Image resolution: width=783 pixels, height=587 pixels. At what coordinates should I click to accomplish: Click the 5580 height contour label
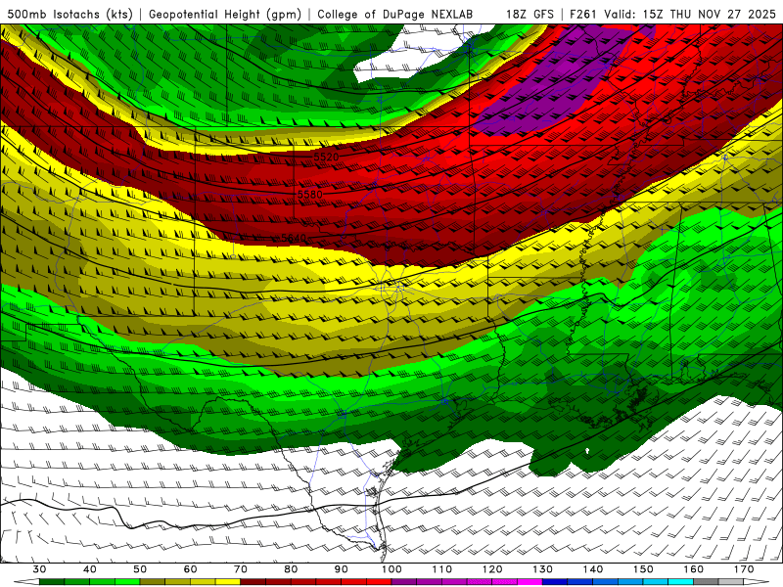[x=310, y=194]
